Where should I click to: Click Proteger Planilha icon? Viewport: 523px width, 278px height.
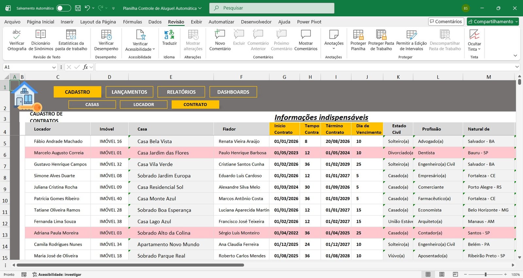coord(358,34)
